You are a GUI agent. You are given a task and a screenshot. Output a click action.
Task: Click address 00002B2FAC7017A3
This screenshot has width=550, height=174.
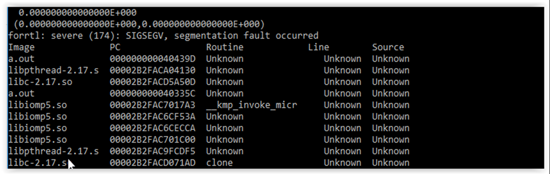pyautogui.click(x=152, y=105)
